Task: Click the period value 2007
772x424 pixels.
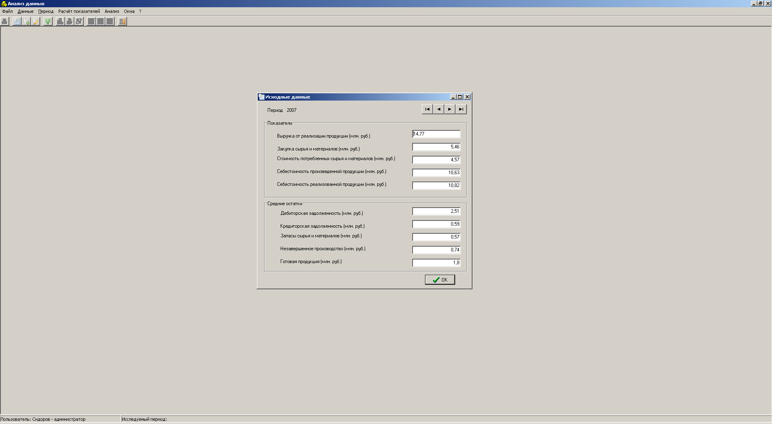Action: pyautogui.click(x=292, y=110)
